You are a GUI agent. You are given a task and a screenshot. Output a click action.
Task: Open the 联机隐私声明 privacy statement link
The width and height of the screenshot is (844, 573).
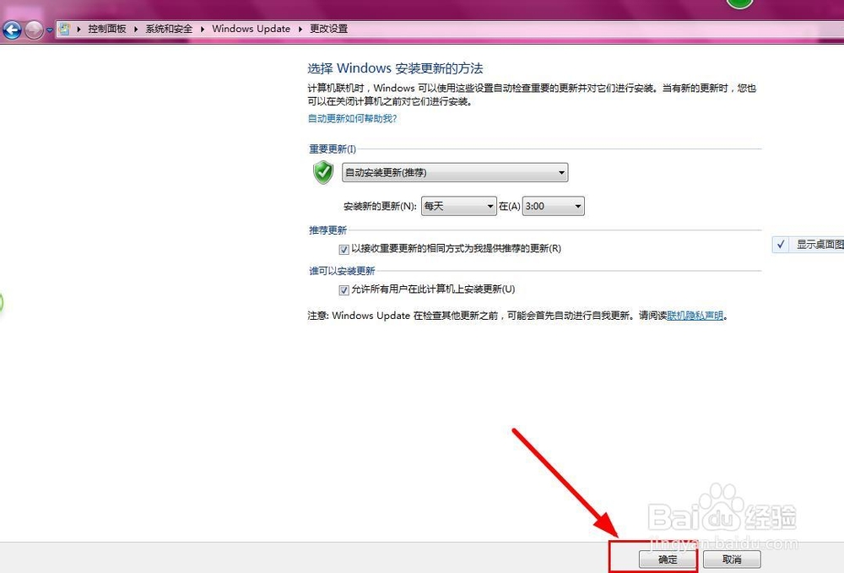pos(694,315)
